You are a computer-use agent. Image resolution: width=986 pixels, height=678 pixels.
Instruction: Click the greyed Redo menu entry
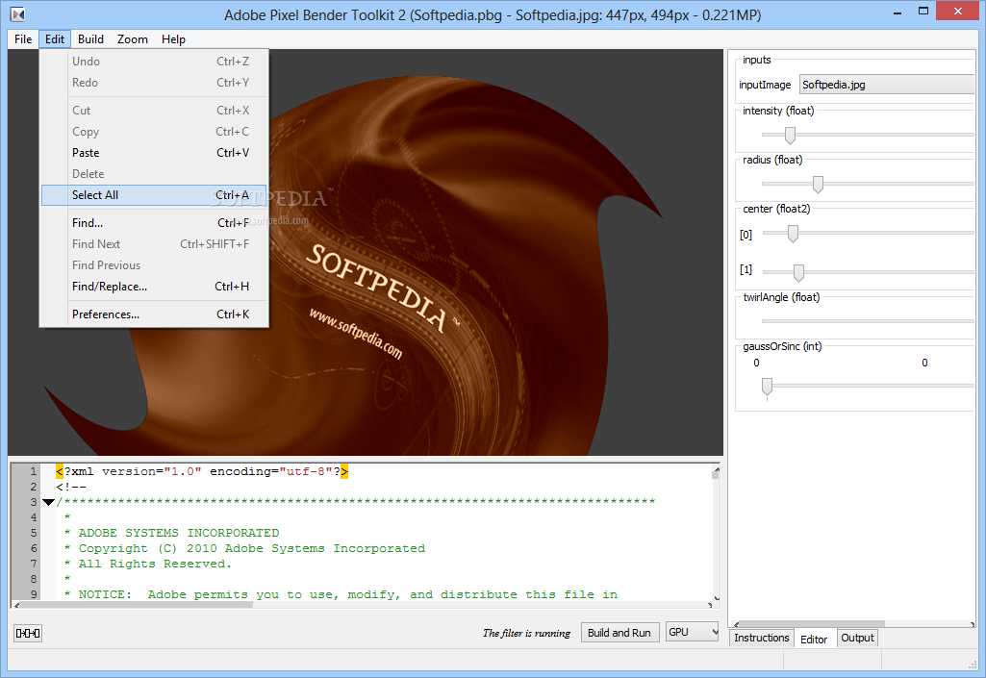(154, 83)
